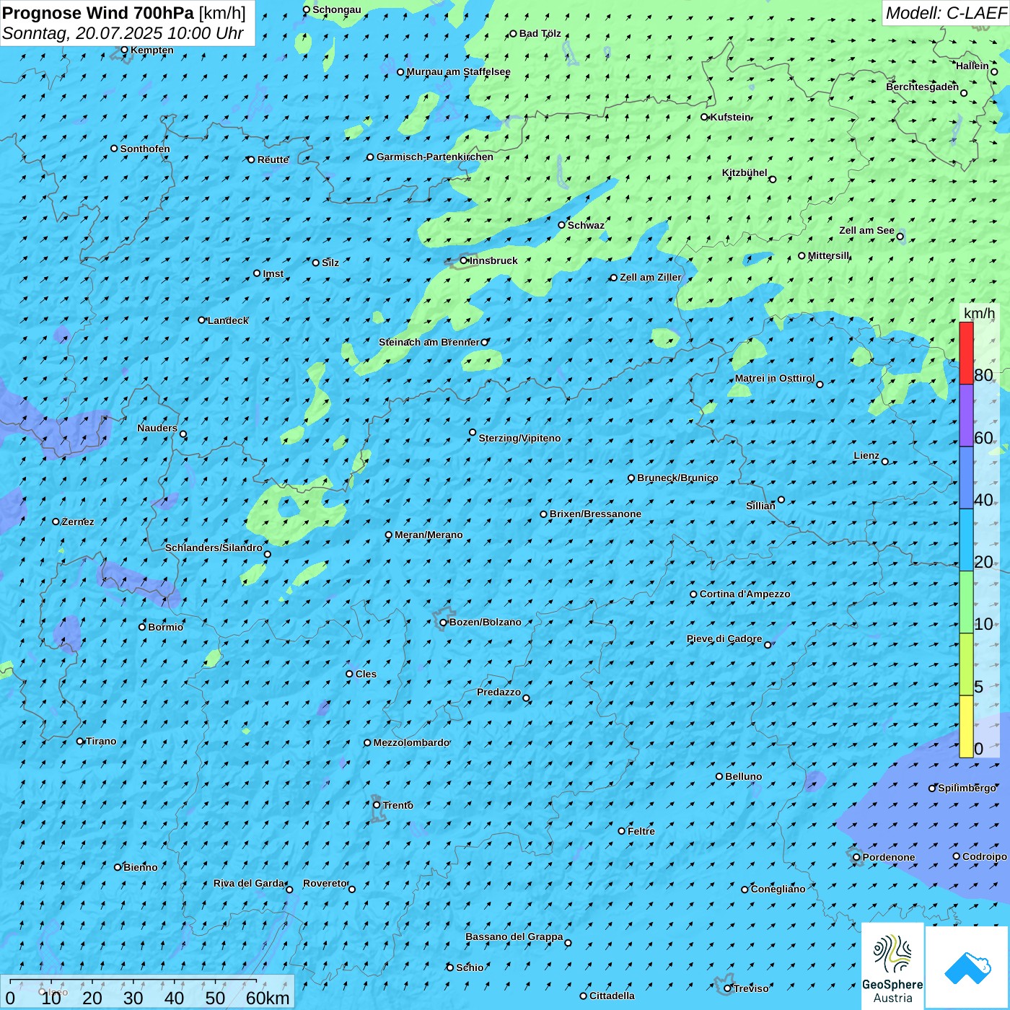Select the Kitzbühel city label

[745, 172]
